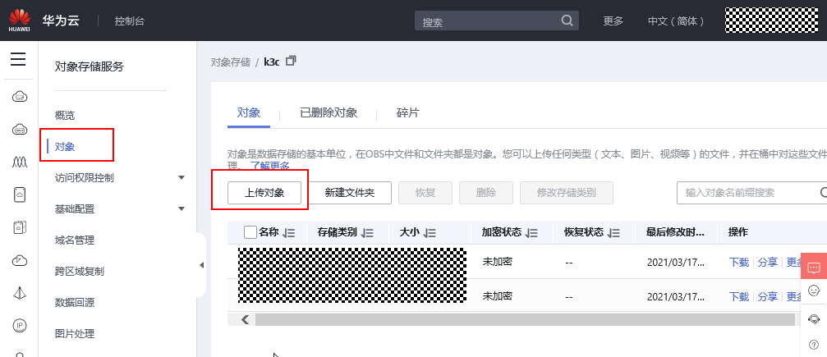
Task: Open 控制台 in the top header
Action: [x=130, y=21]
